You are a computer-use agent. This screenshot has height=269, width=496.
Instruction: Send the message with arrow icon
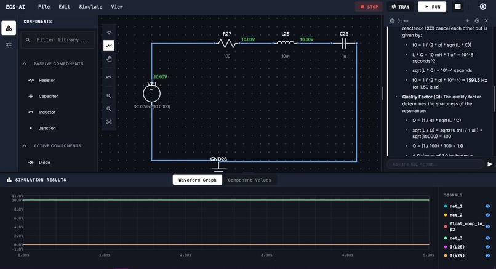[x=490, y=164]
